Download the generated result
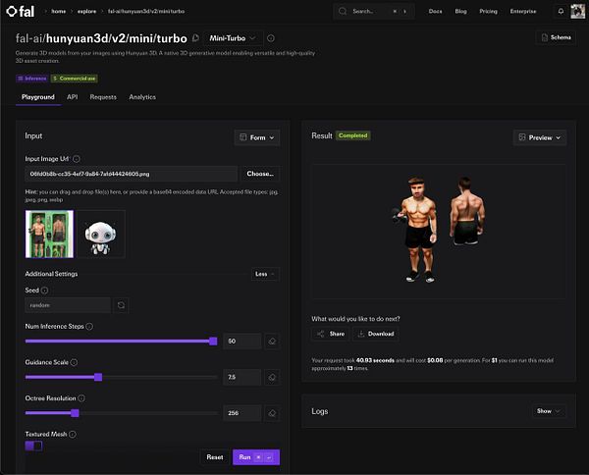 pos(376,334)
